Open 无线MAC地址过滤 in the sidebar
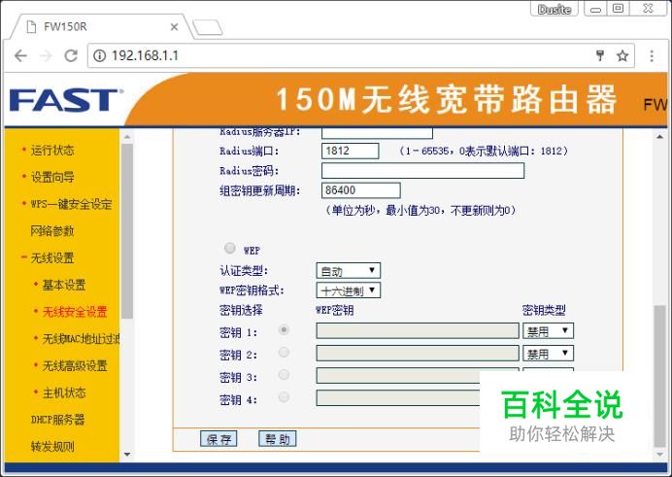The width and height of the screenshot is (672, 477). click(81, 339)
